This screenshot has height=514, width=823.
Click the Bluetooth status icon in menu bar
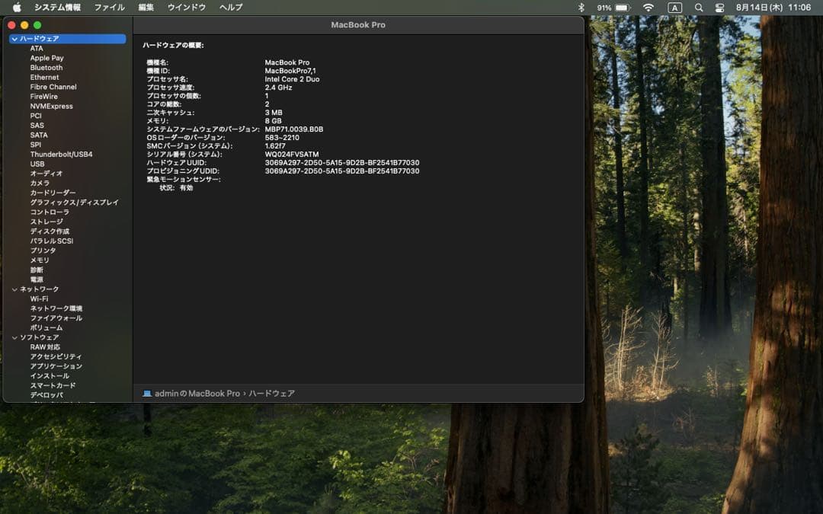[x=581, y=7]
